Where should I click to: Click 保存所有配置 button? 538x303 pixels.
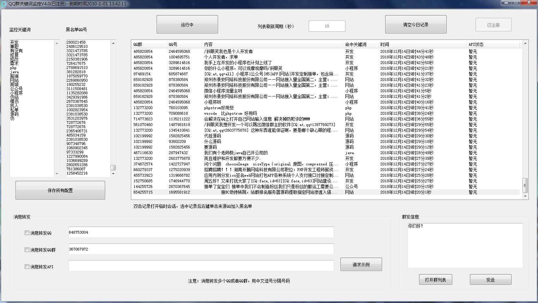point(60,190)
